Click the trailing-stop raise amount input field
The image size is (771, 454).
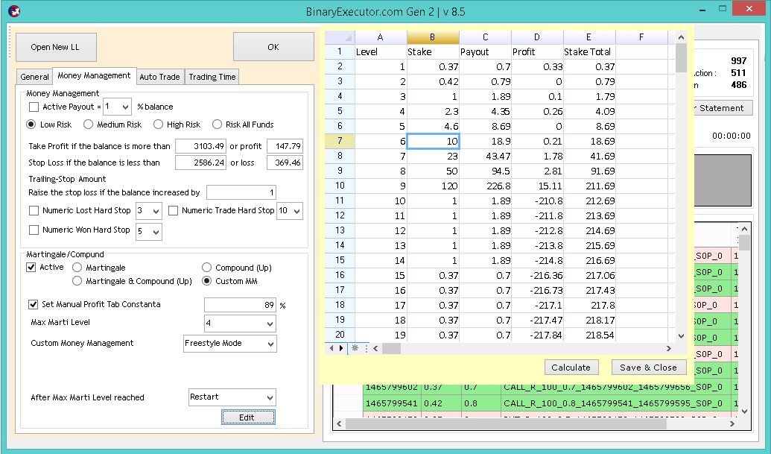click(x=241, y=192)
